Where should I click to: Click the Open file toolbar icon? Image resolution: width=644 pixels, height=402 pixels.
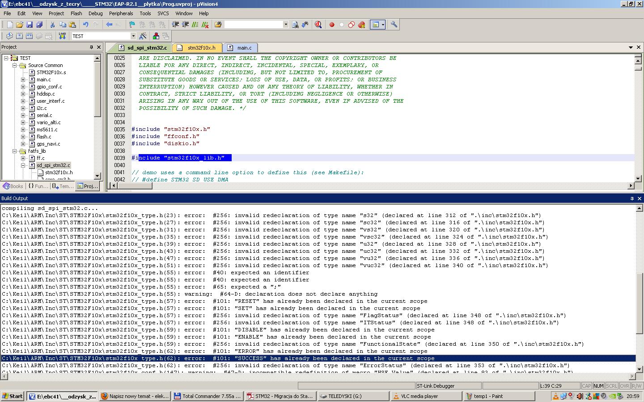tap(20, 25)
